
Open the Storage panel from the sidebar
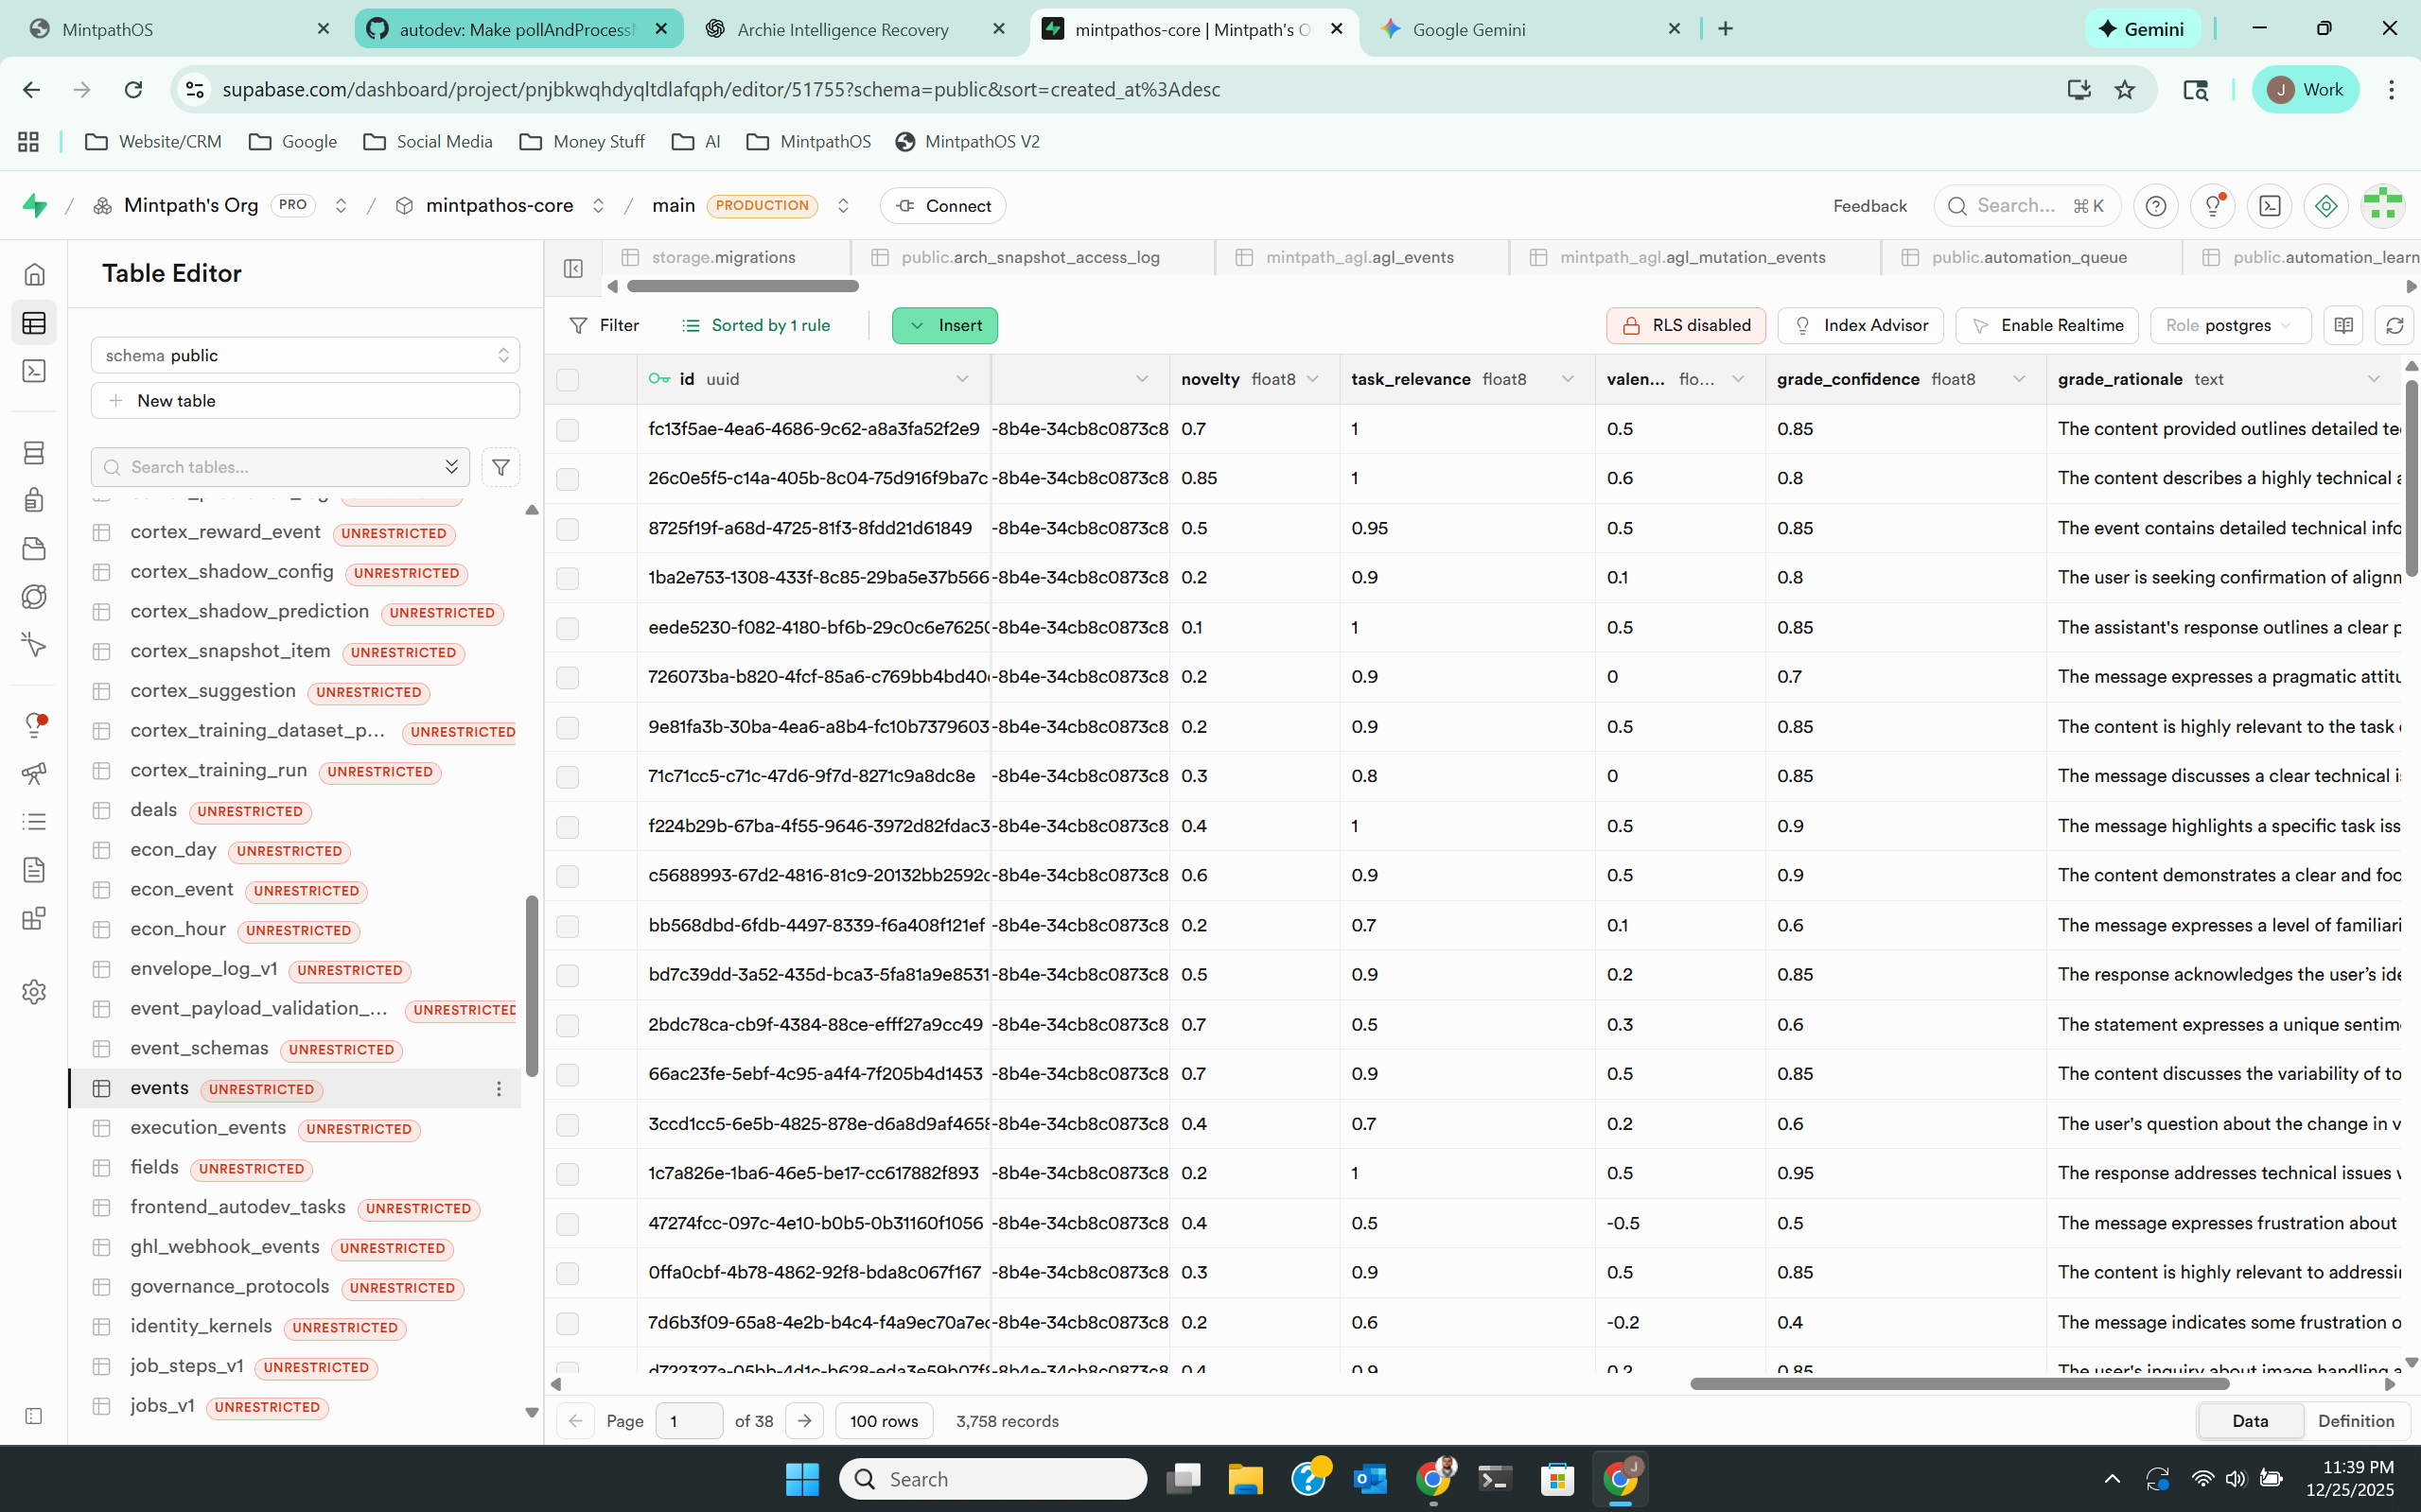(34, 548)
